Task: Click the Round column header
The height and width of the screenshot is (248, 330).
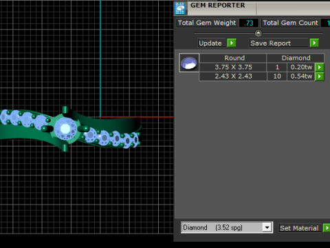Action: (x=233, y=58)
